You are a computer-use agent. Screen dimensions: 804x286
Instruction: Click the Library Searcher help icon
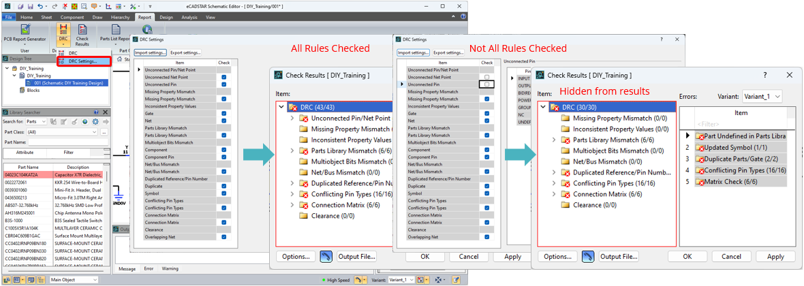(96, 112)
